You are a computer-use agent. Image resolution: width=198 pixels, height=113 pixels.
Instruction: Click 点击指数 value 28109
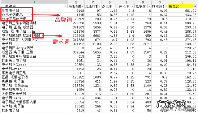click(x=96, y=44)
